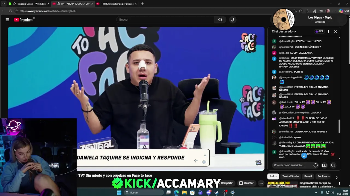
Task: Open Discord from the taskbar
Action: [x=209, y=192]
